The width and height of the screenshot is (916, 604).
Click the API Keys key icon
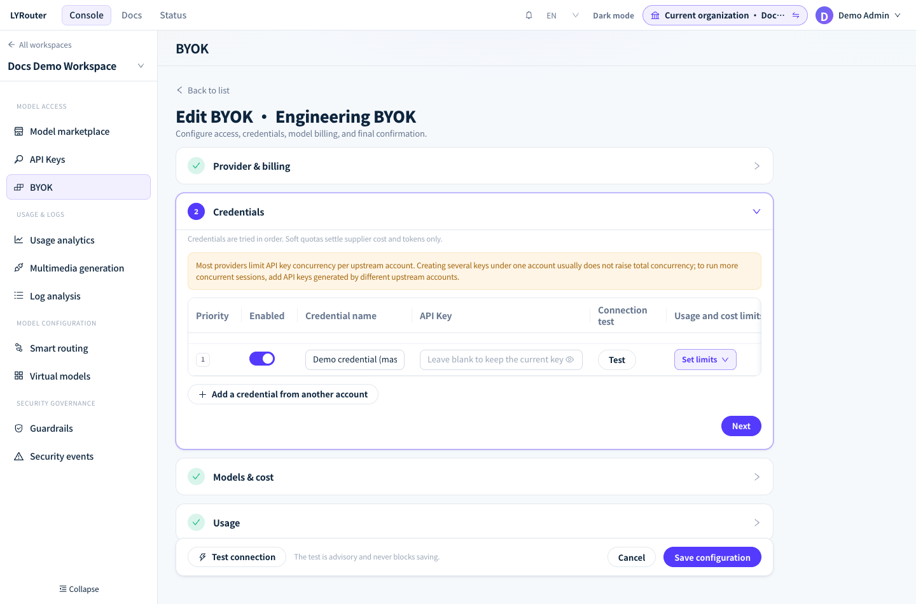click(19, 160)
